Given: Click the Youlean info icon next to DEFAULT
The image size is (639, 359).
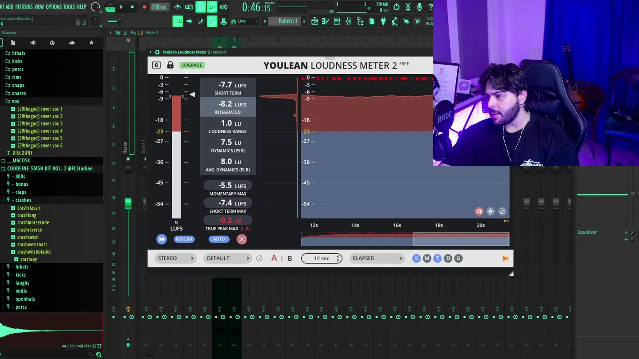Looking at the screenshot, I should pyautogui.click(x=259, y=258).
